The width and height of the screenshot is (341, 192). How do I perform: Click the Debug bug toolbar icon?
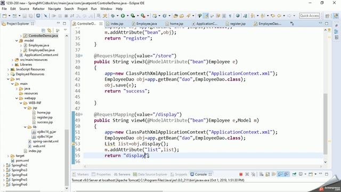pyautogui.click(x=112, y=15)
